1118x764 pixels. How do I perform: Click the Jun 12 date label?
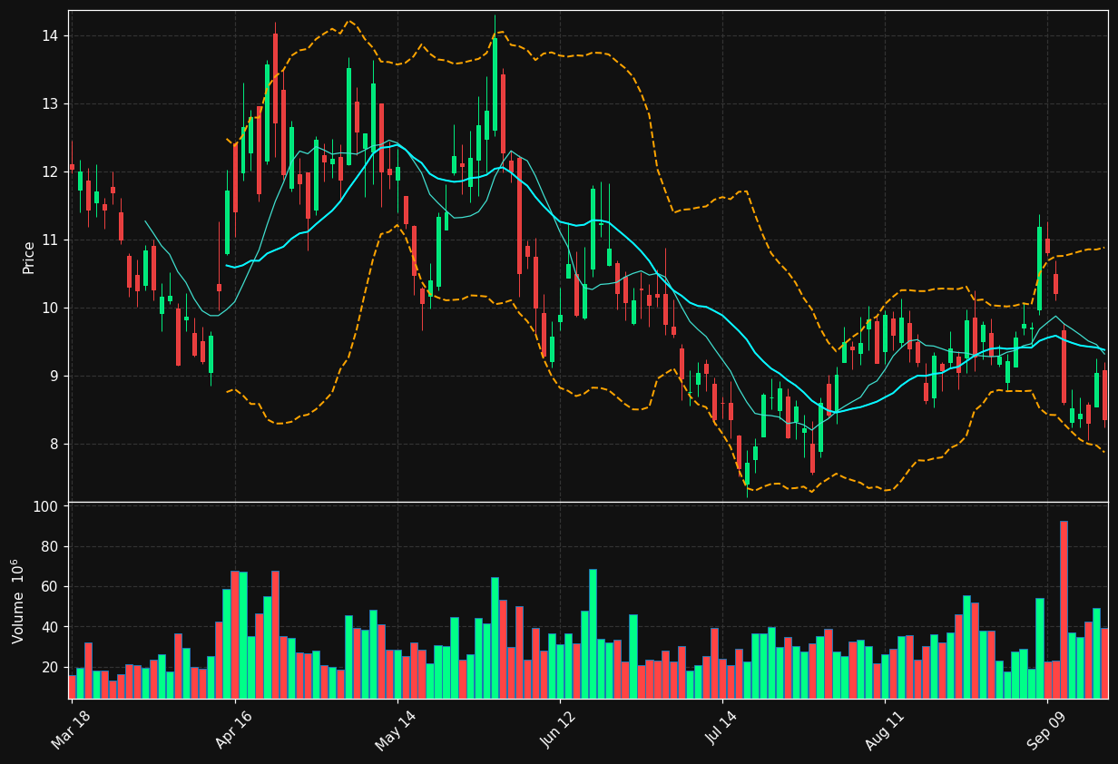(559, 728)
